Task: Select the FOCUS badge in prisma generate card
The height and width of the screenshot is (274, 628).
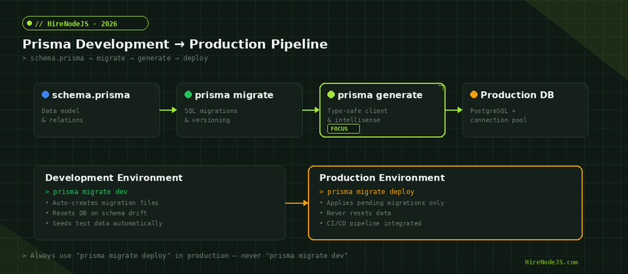Action: tap(343, 129)
